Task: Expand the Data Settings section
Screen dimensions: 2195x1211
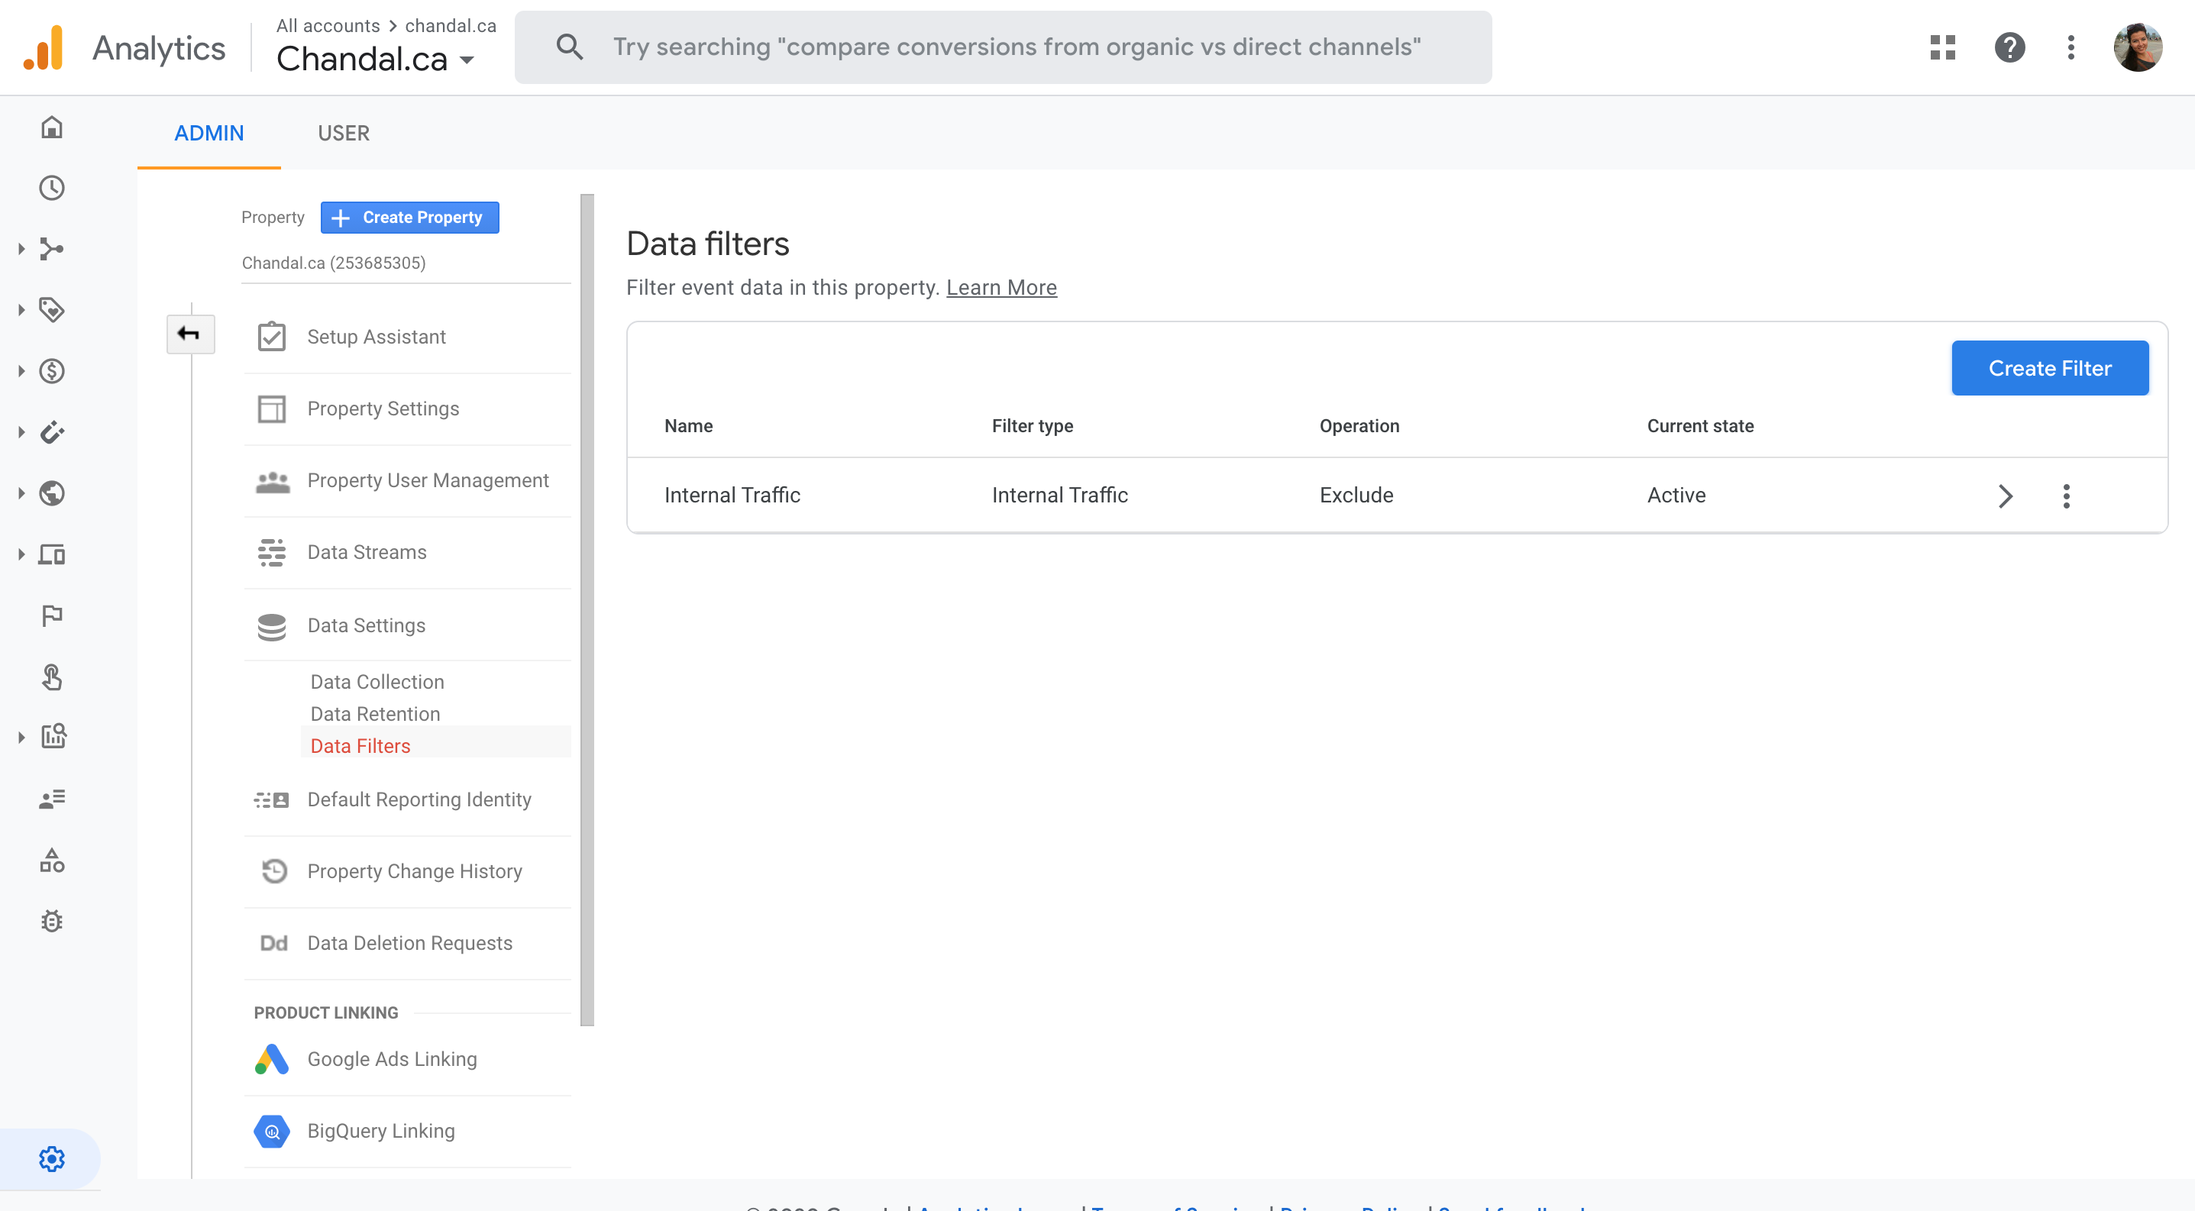Action: [x=365, y=623]
